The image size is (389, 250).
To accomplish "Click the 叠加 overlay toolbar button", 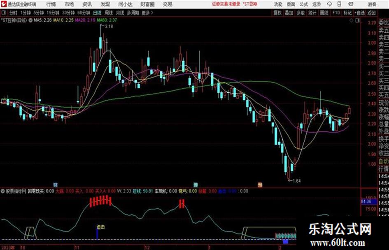I will [x=289, y=13].
